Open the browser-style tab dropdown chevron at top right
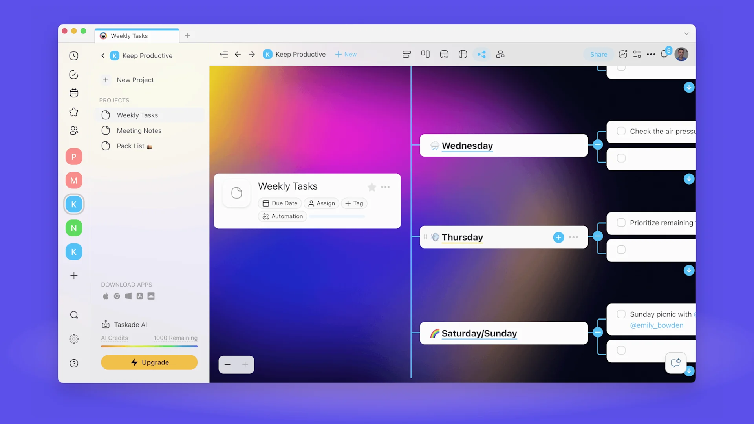Image resolution: width=754 pixels, height=424 pixels. tap(686, 34)
